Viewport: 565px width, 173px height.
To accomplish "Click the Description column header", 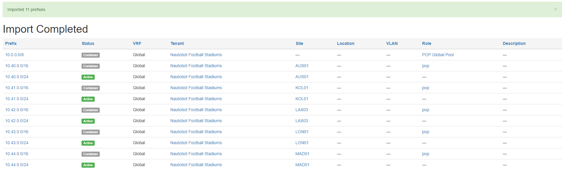I will [514, 43].
